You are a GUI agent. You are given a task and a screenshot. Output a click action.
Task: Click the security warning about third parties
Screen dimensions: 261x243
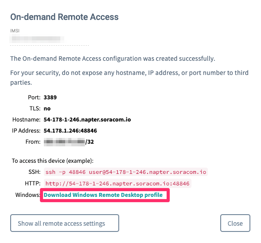coord(129,78)
